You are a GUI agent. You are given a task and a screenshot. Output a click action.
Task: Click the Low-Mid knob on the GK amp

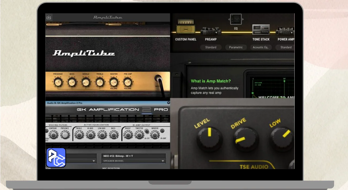pyautogui.click(x=102, y=135)
